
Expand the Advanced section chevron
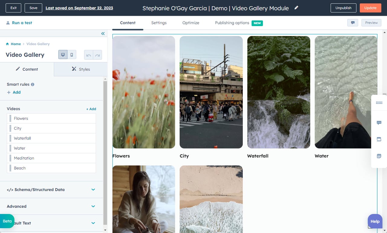point(93,206)
